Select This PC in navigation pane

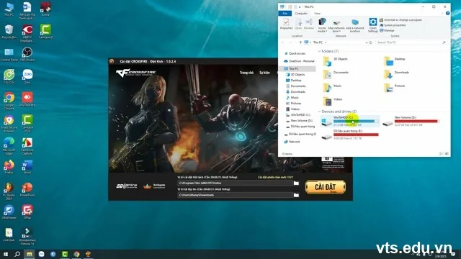point(297,69)
